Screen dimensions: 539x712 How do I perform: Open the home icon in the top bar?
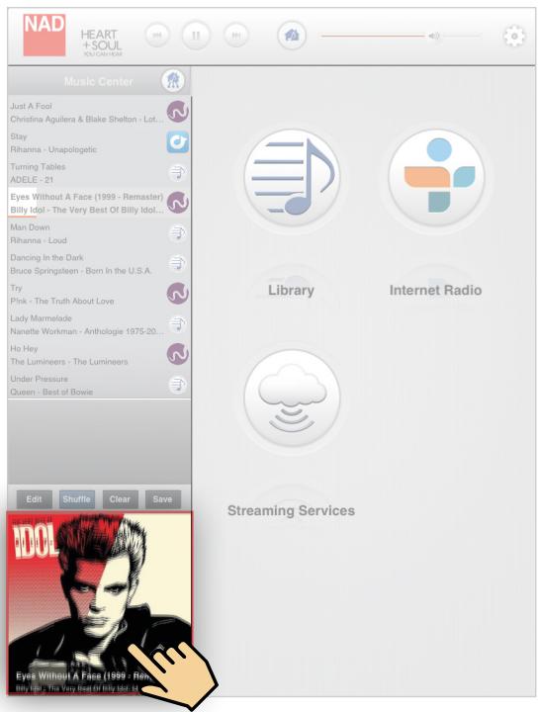point(292,35)
